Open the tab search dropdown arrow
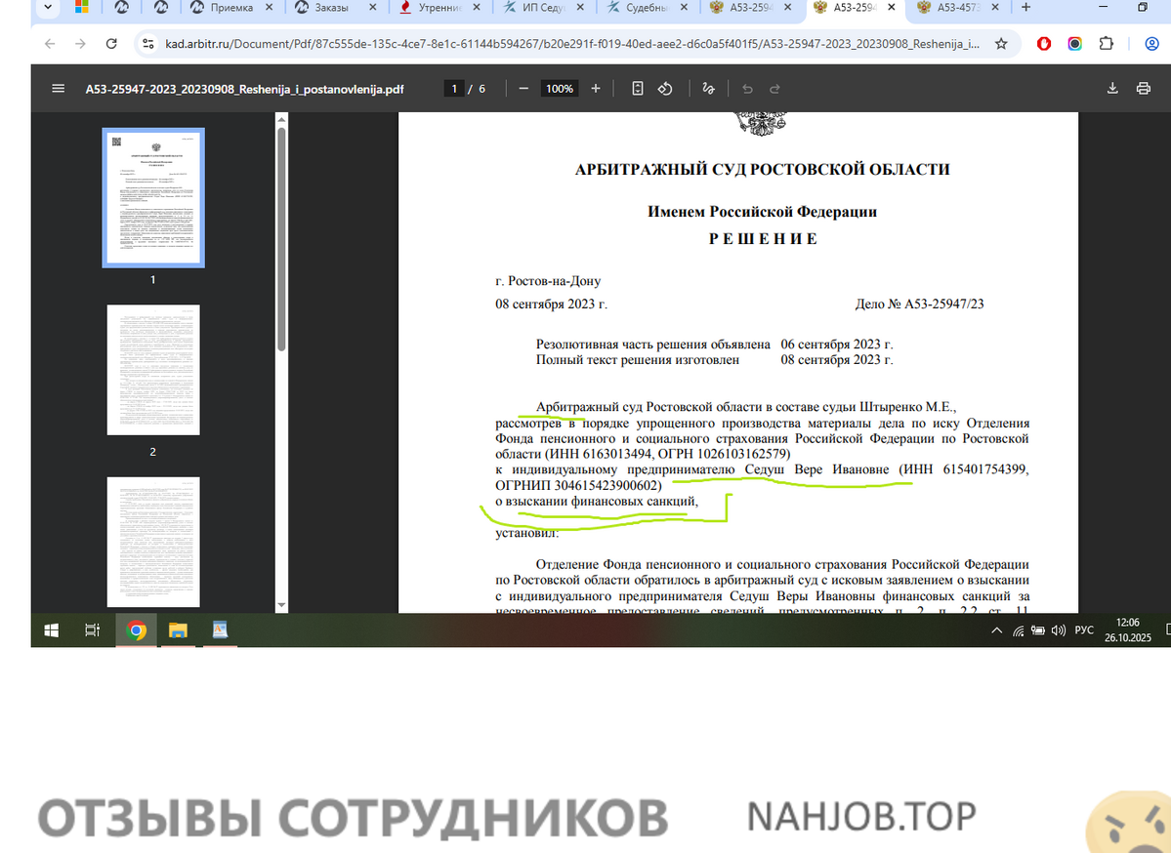Viewport: 1171px width, 853px height. [46, 8]
